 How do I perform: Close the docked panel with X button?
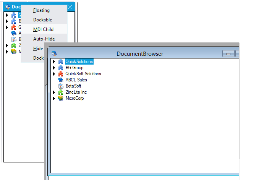(70, 7)
